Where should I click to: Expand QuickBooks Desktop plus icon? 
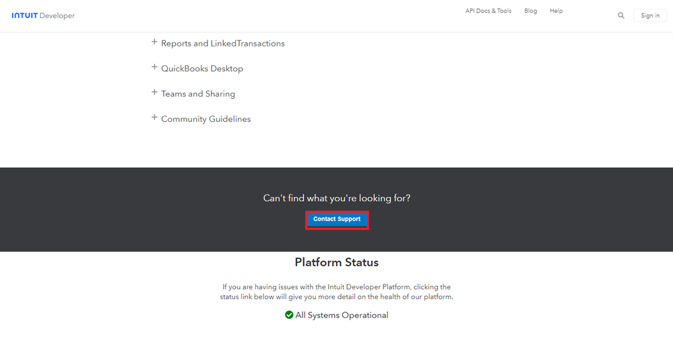(x=154, y=67)
